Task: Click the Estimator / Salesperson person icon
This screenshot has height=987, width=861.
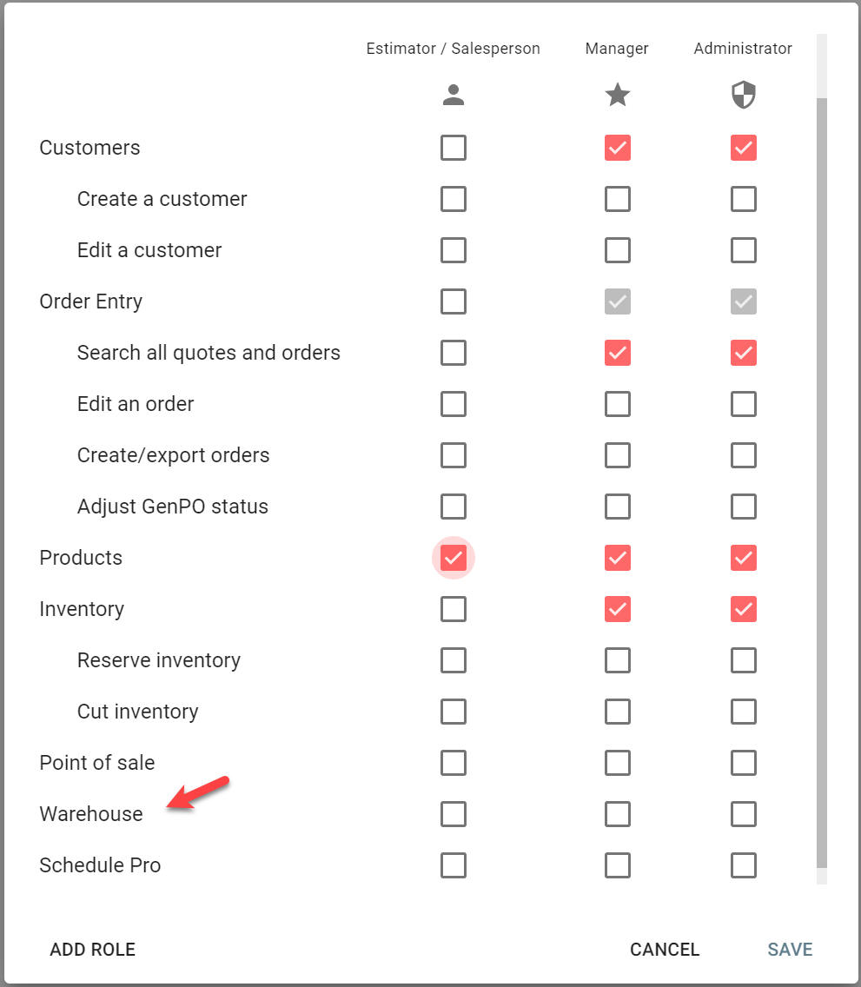Action: click(x=454, y=96)
